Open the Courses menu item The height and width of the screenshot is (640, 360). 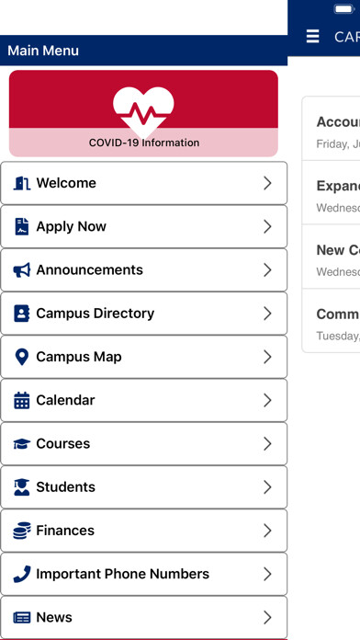pyautogui.click(x=143, y=443)
